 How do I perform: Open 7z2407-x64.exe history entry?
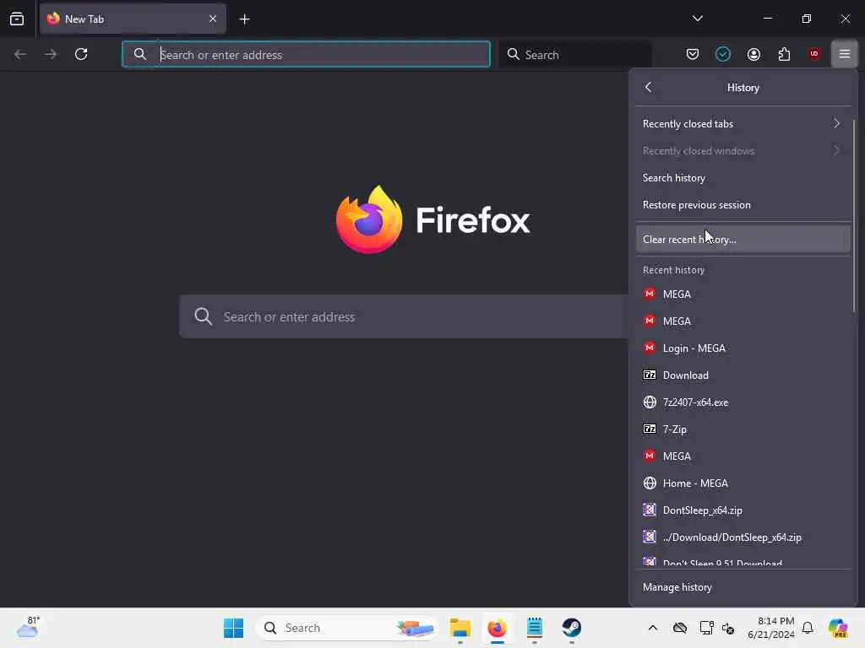pos(743,402)
